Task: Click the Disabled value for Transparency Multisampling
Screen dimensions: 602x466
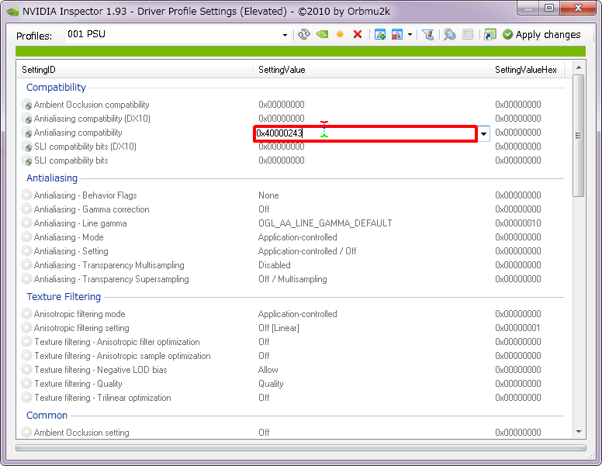Action: [275, 265]
